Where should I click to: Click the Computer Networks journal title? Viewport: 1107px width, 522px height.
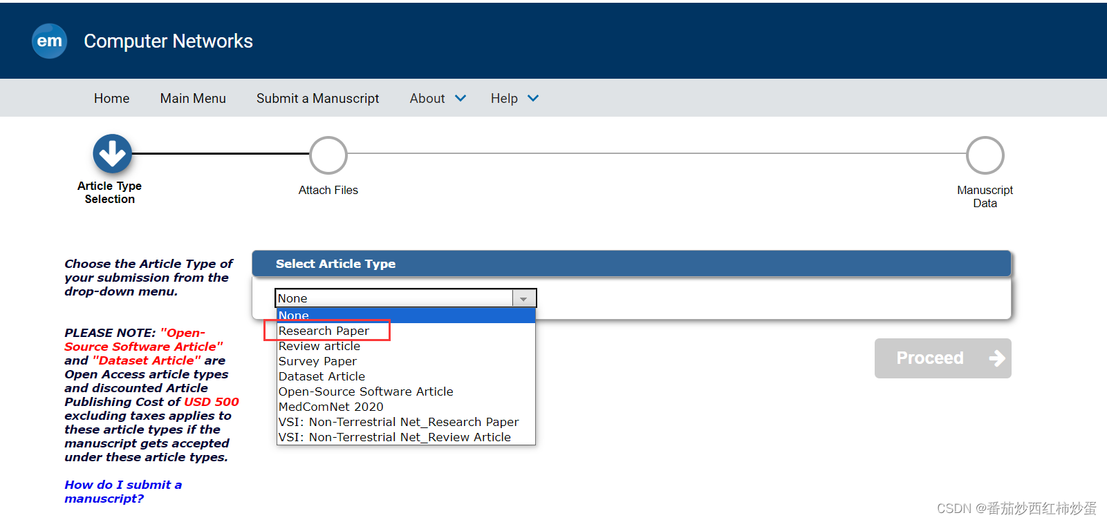point(168,41)
